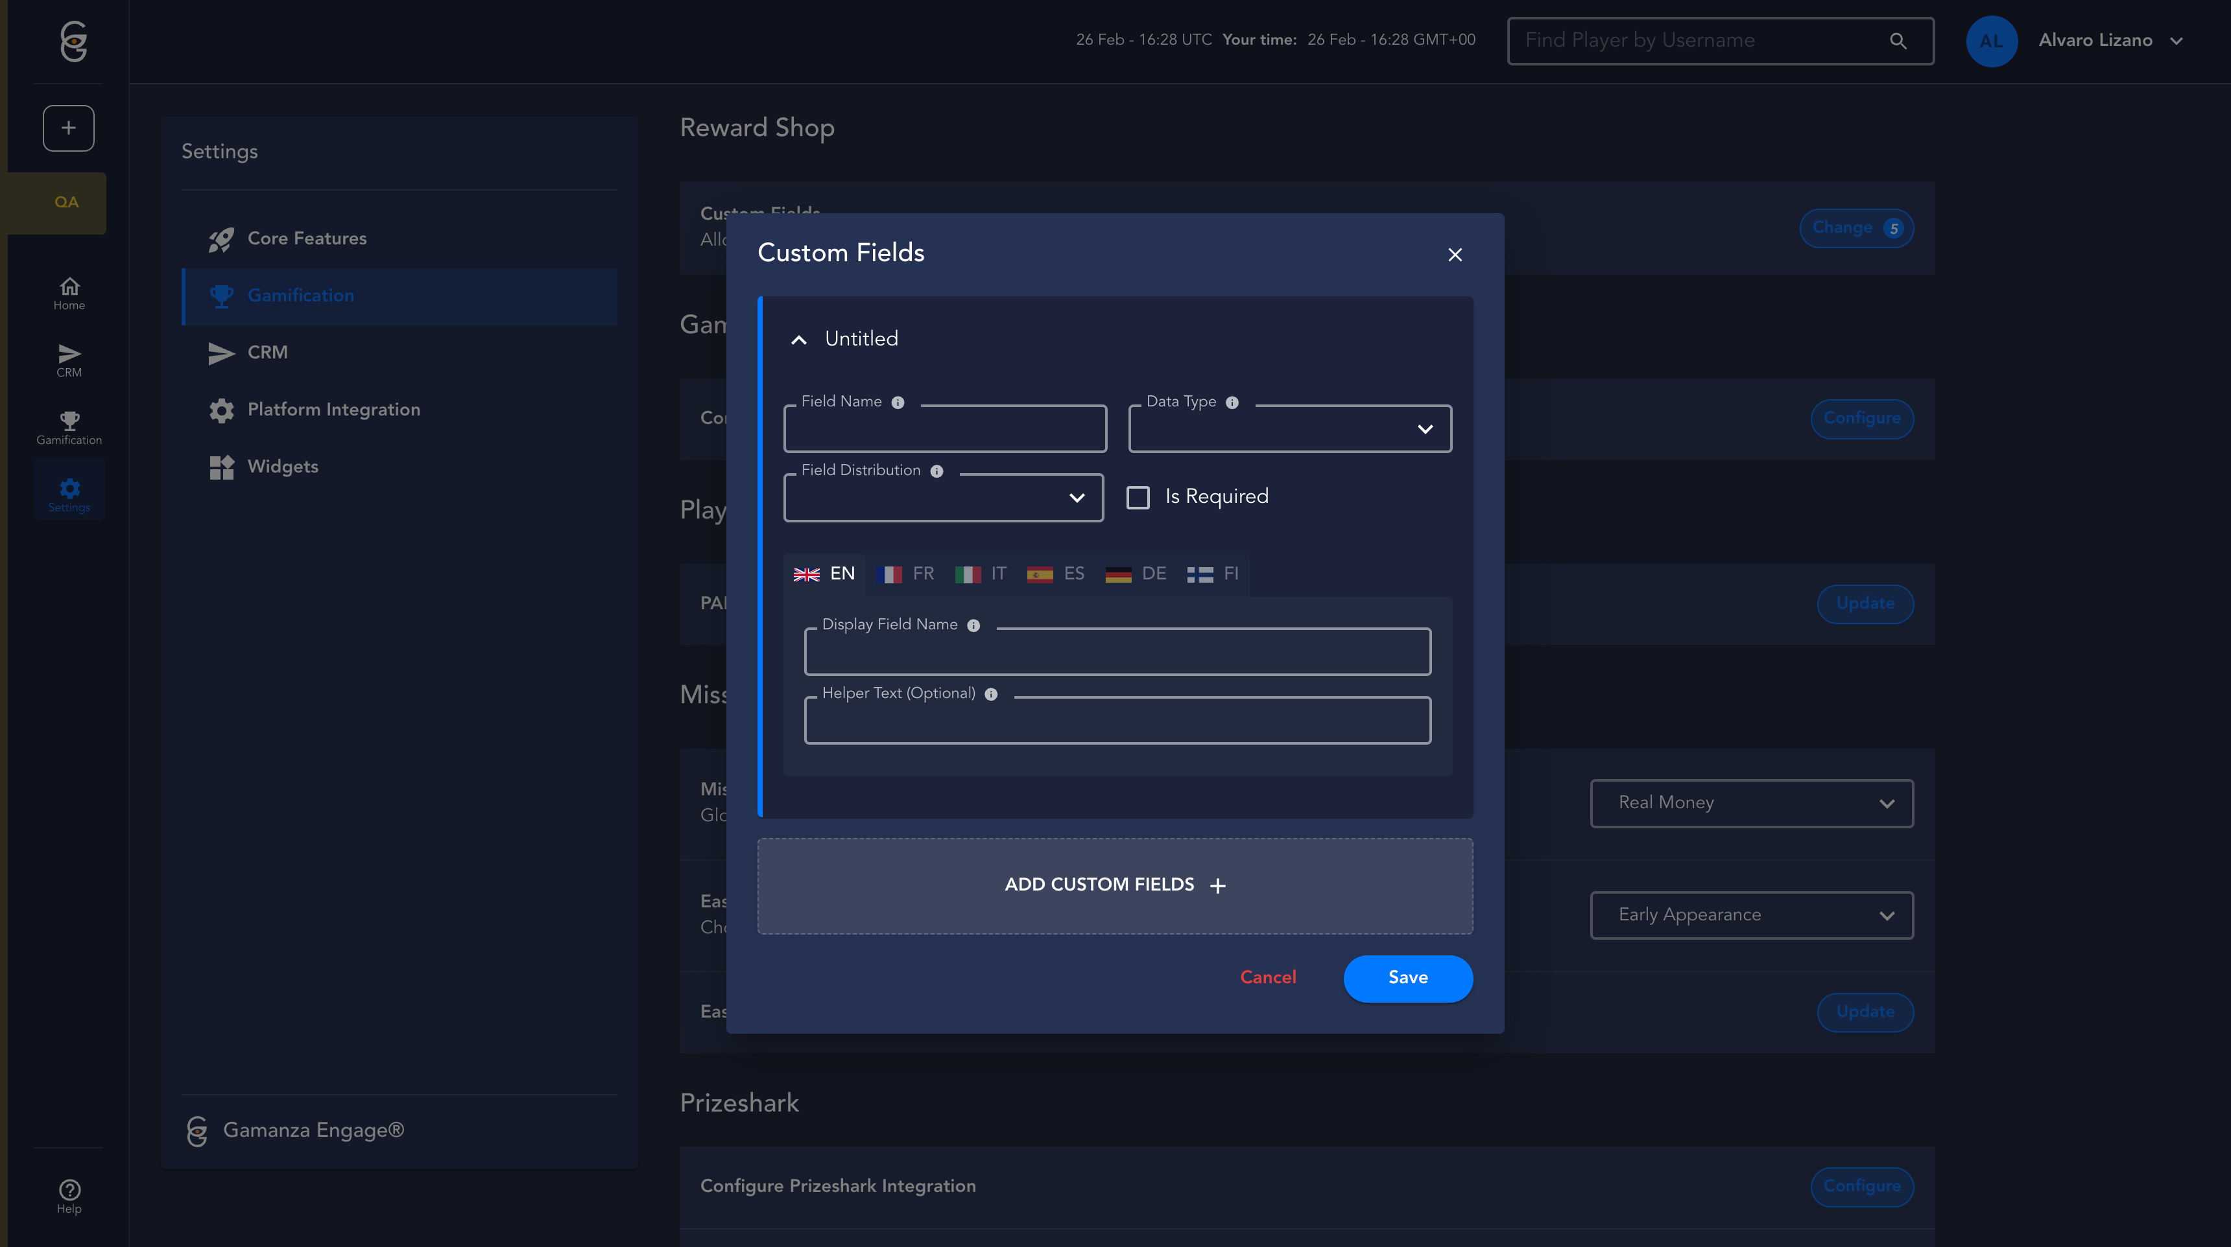Viewport: 2231px width, 1247px height.
Task: Open the Field Distribution dropdown
Action: [x=942, y=498]
